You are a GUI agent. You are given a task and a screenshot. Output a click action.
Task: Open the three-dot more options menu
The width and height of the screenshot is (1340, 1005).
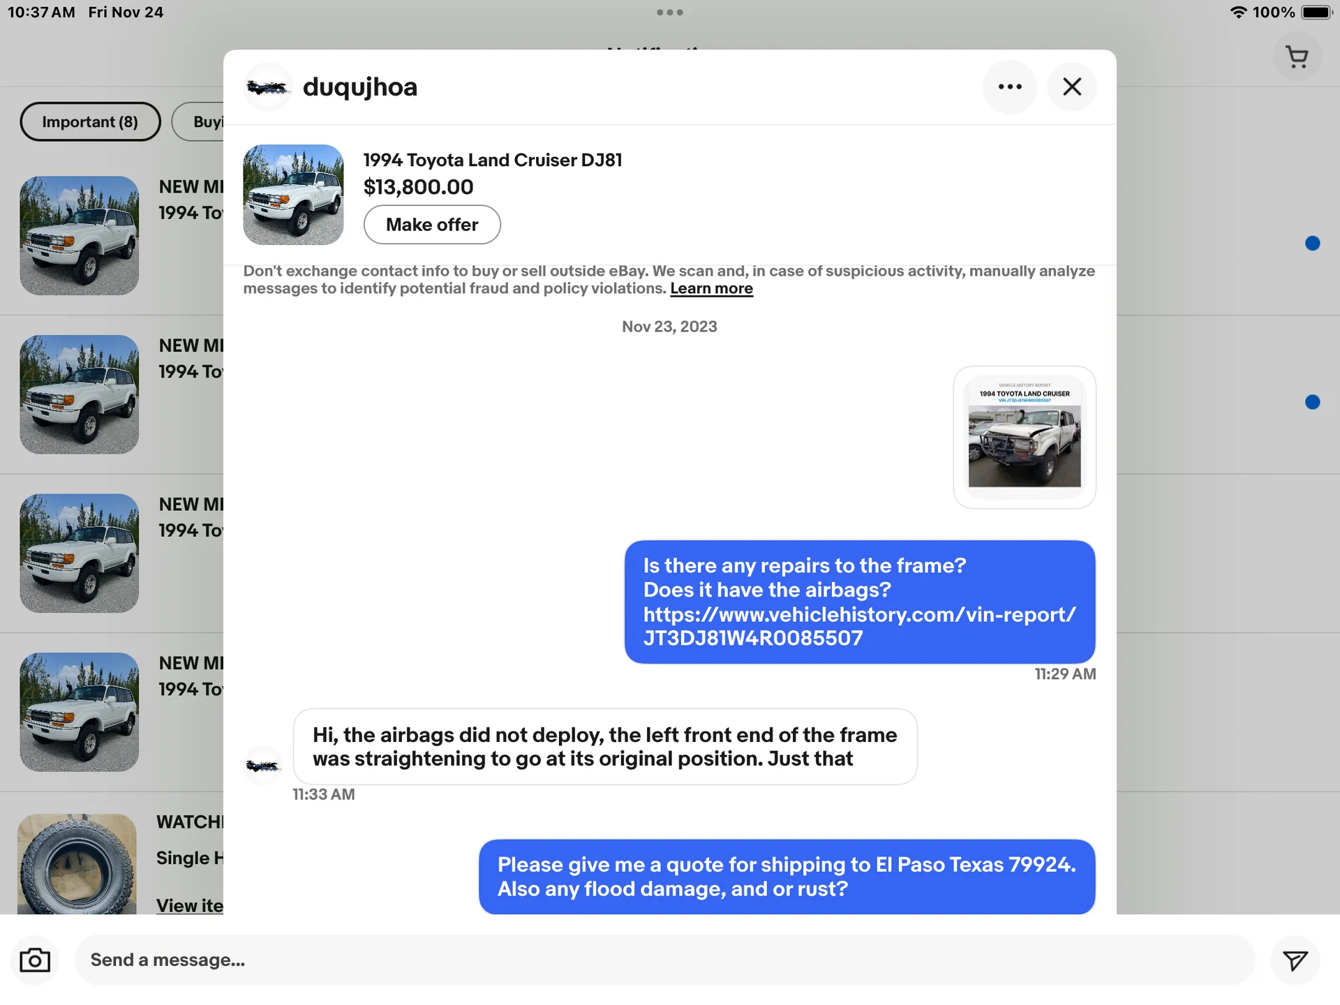[x=1009, y=87]
